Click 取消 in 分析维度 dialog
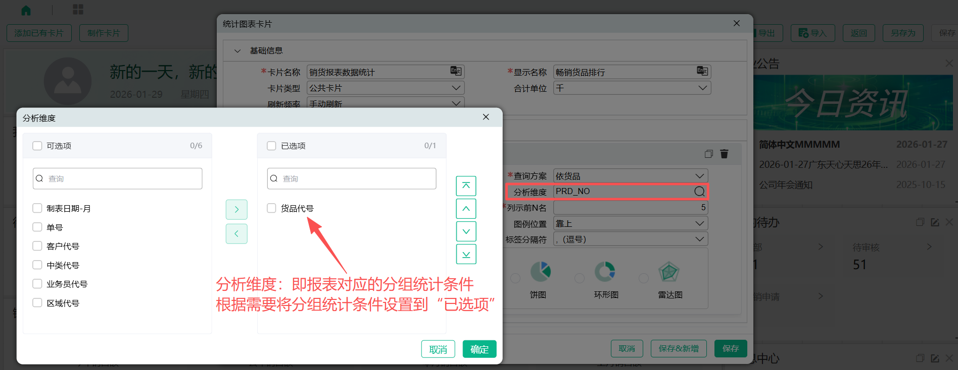The height and width of the screenshot is (370, 958). tap(438, 349)
